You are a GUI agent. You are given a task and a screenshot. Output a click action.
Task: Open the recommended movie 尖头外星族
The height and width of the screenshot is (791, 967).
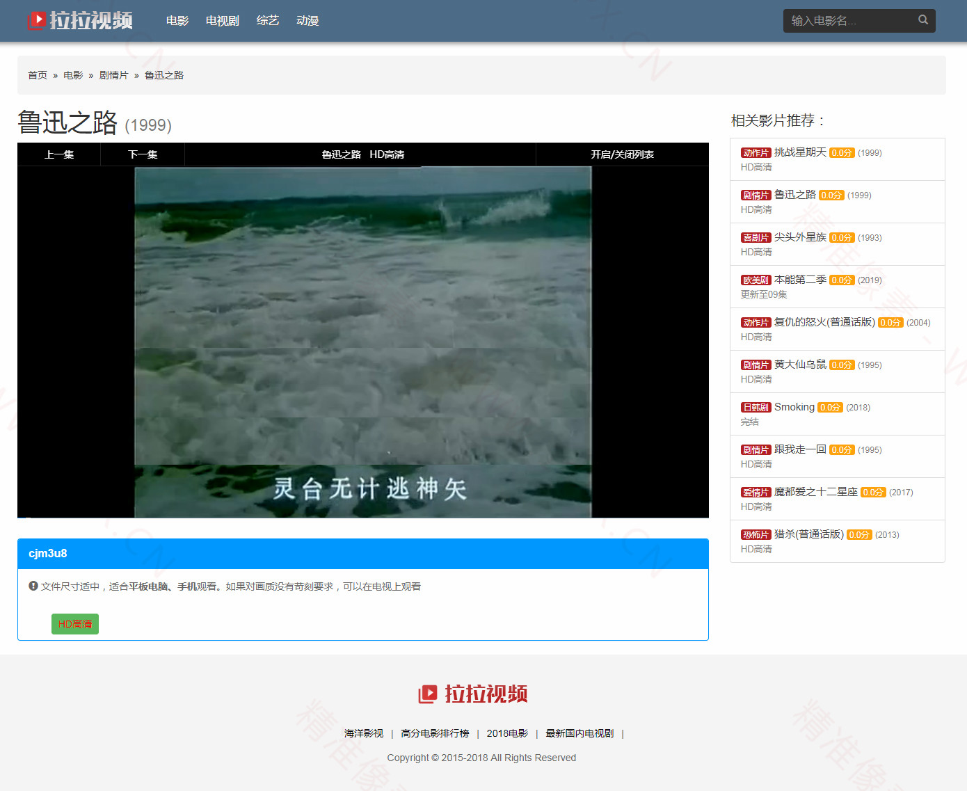point(800,237)
